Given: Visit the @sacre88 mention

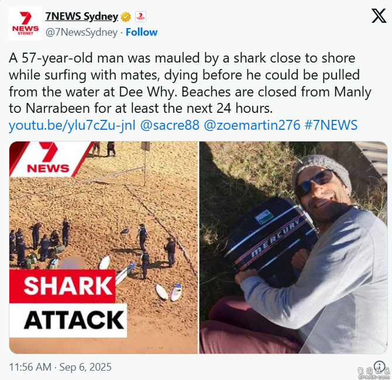Looking at the screenshot, I should pyautogui.click(x=170, y=125).
